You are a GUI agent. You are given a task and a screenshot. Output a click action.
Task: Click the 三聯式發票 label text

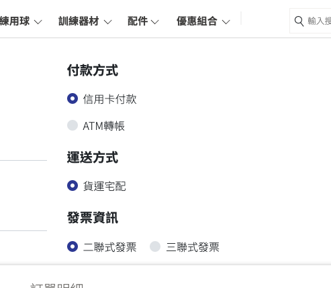[x=193, y=247]
